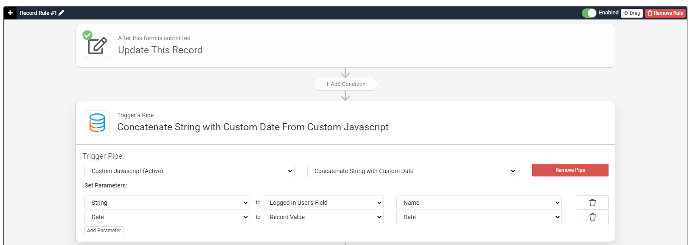Screen dimensions: 690x245
Task: Click the Drag handle button
Action: click(x=632, y=13)
